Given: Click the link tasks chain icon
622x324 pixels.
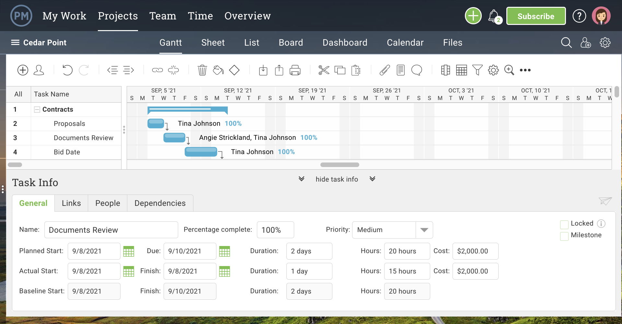Looking at the screenshot, I should pos(157,70).
